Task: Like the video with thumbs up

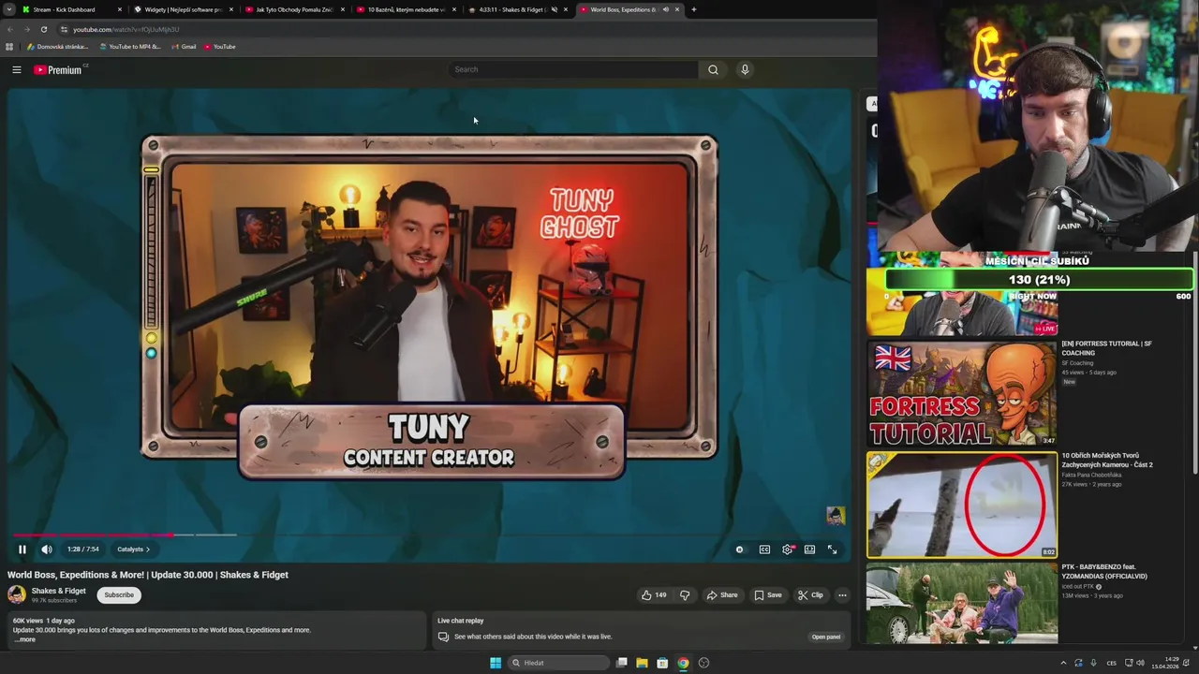Action: [654, 595]
